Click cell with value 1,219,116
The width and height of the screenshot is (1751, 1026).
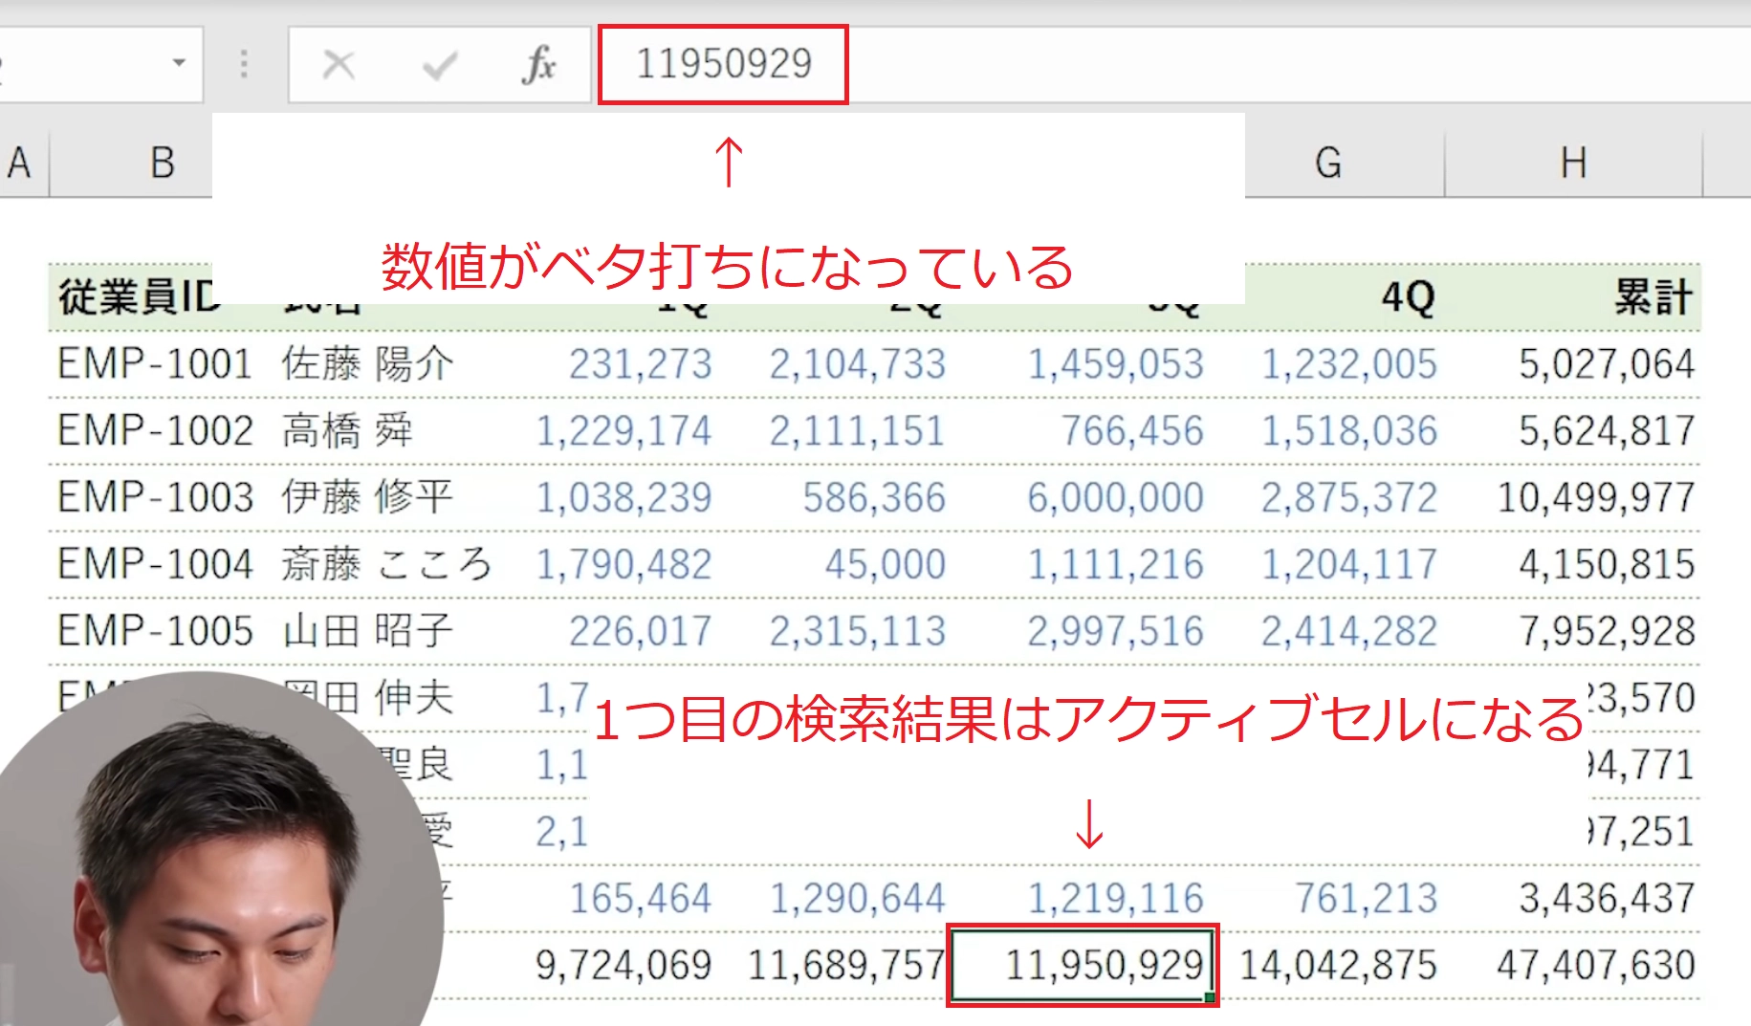pos(1115,898)
